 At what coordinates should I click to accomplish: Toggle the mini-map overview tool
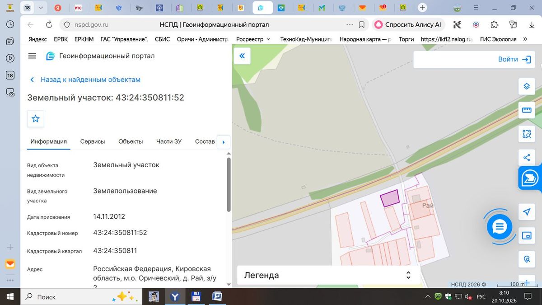(527, 235)
